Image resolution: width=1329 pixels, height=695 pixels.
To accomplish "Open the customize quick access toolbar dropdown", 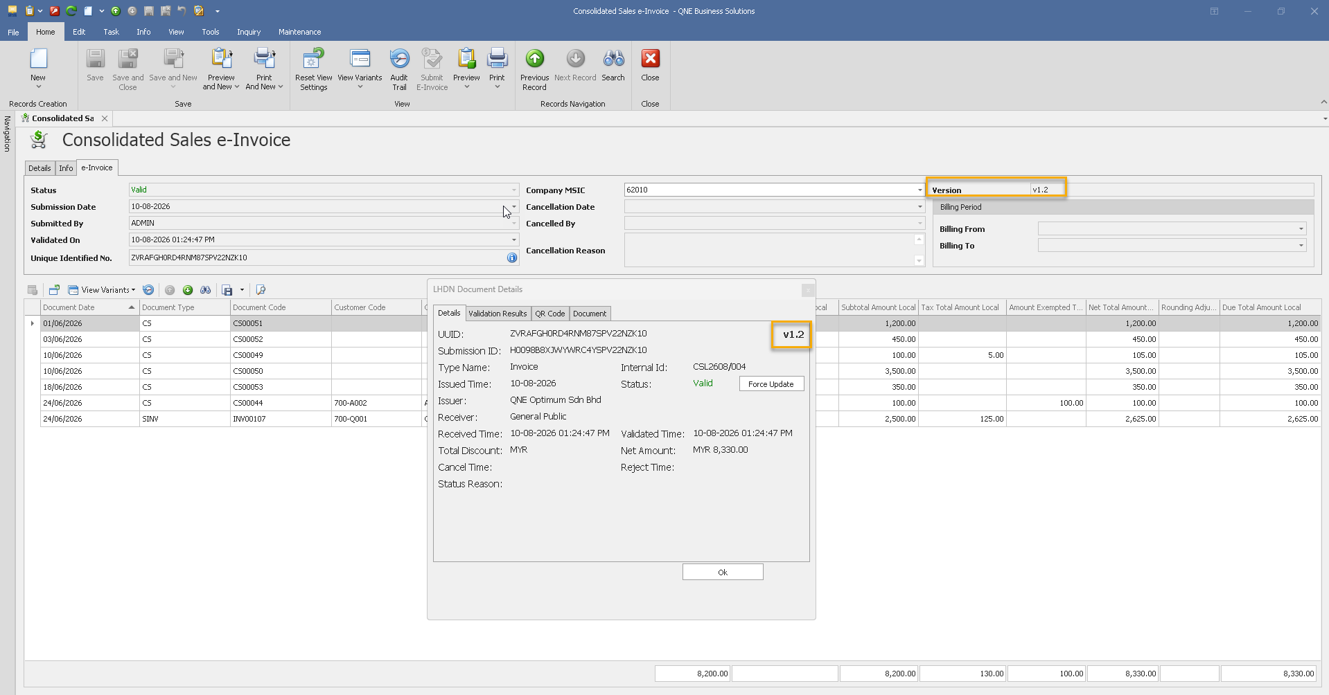I will (217, 11).
